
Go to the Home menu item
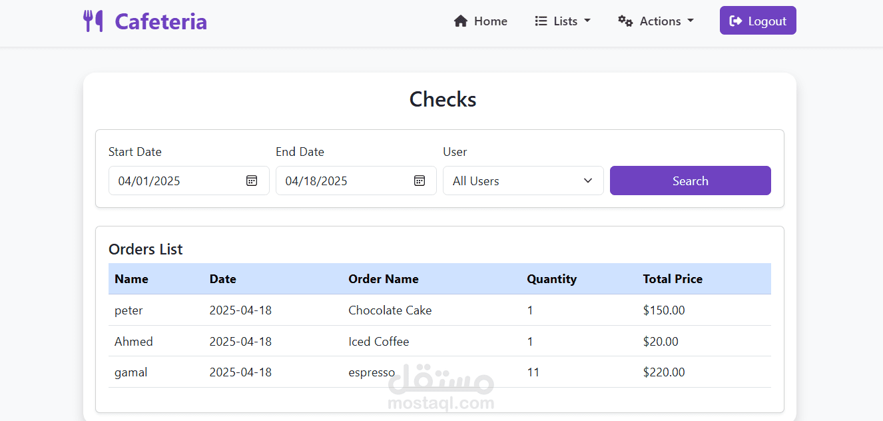coord(490,21)
